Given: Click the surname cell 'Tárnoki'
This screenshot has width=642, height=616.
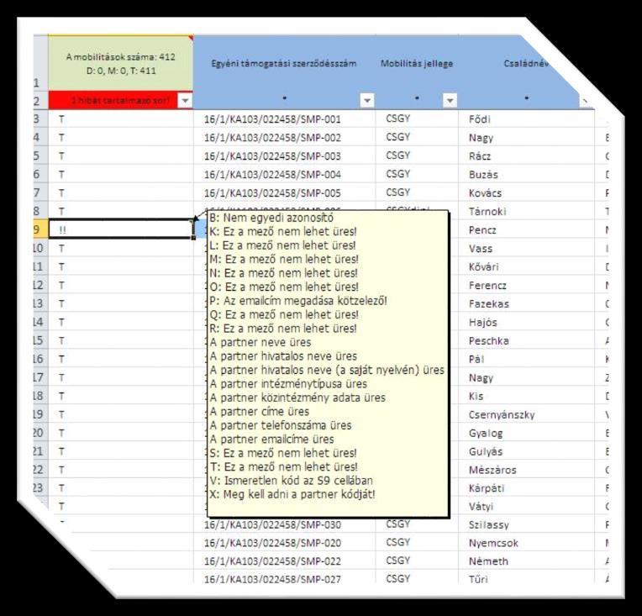Looking at the screenshot, I should pyautogui.click(x=526, y=211).
